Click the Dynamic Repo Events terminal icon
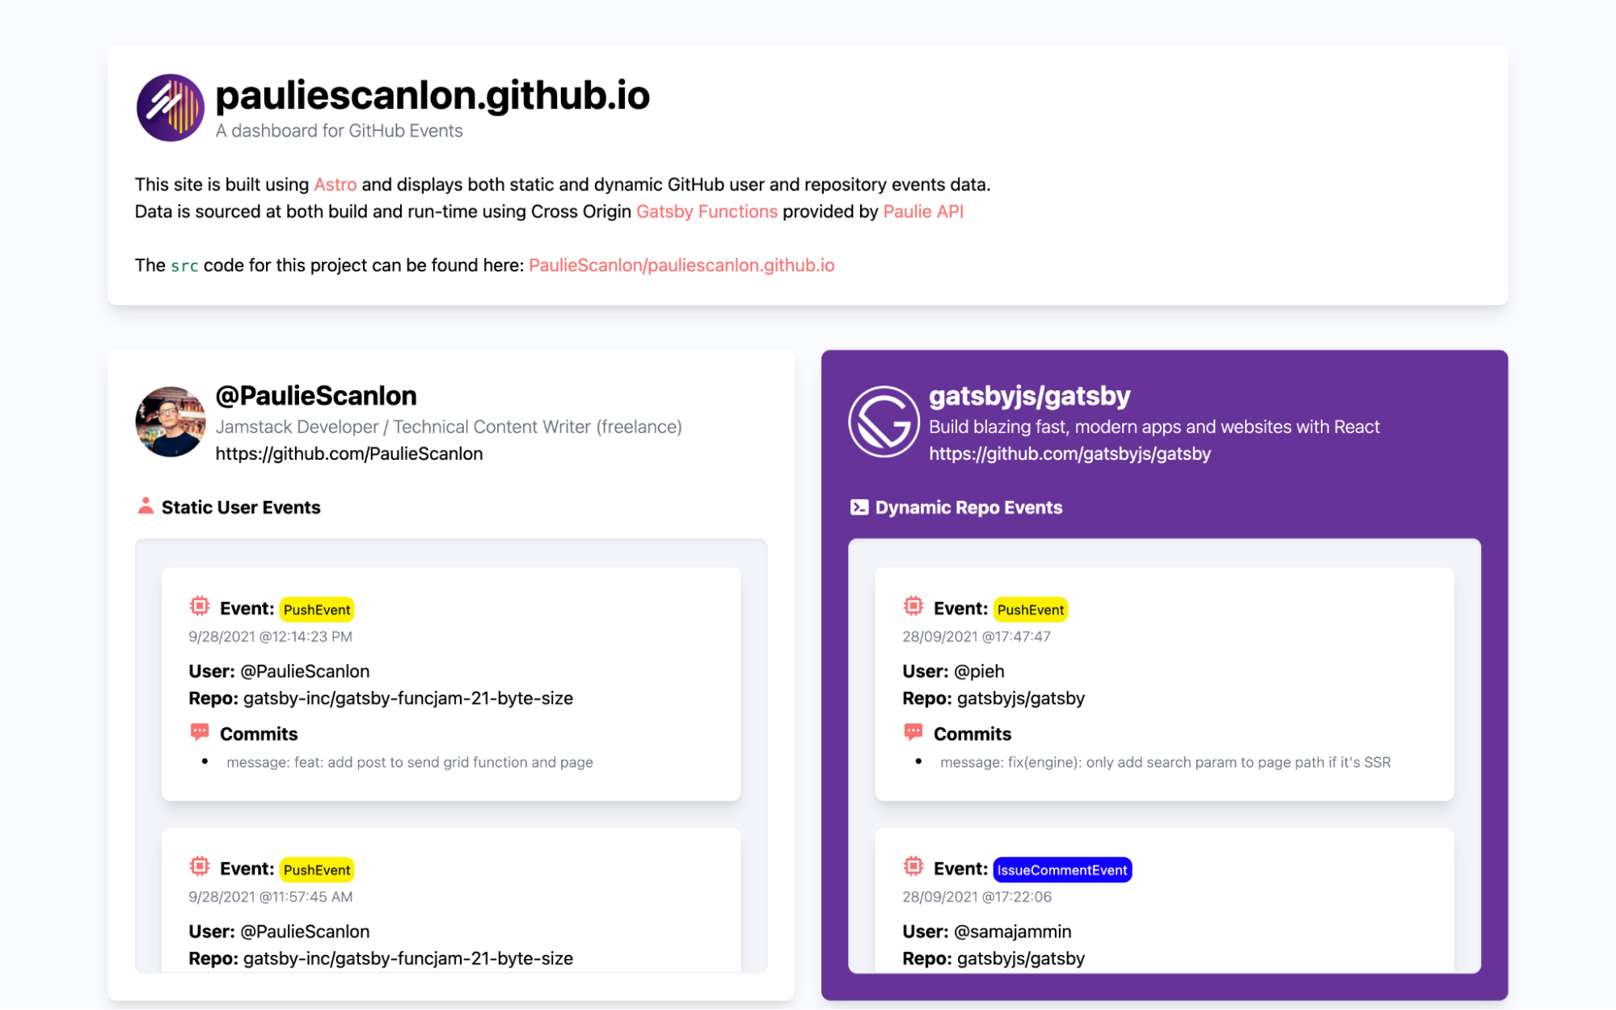Image resolution: width=1616 pixels, height=1010 pixels. click(859, 507)
